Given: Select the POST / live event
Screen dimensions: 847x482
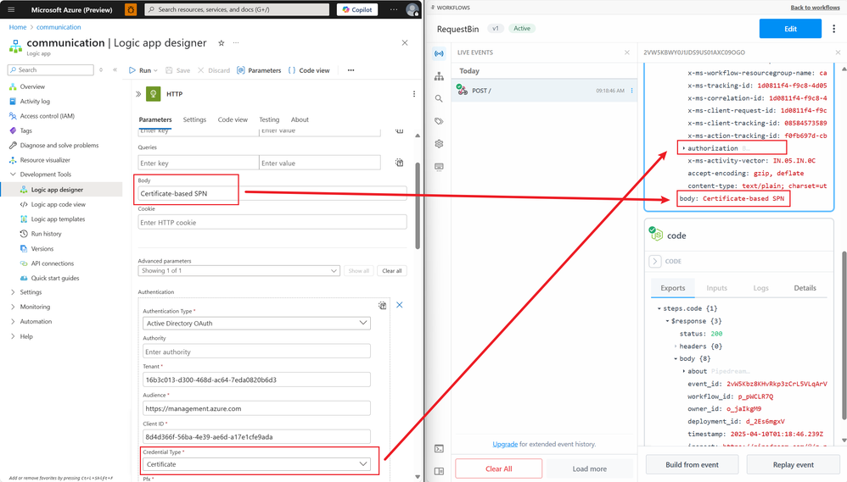Looking at the screenshot, I should (x=544, y=91).
